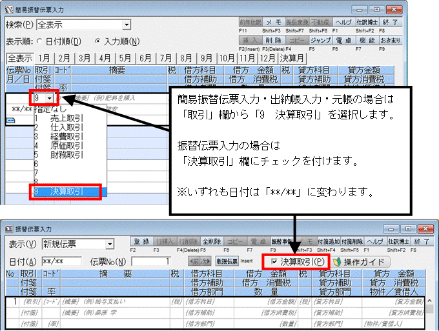Click the 機能 F7 button

pyautogui.click(x=367, y=40)
